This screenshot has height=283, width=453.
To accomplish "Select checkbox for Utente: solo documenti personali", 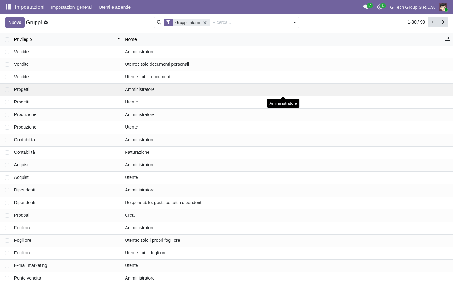I will click(7, 64).
